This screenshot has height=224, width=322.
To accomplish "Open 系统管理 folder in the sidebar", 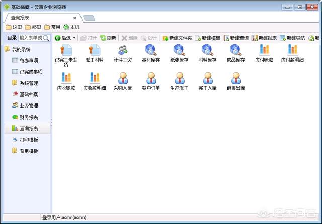I will click(25, 83).
